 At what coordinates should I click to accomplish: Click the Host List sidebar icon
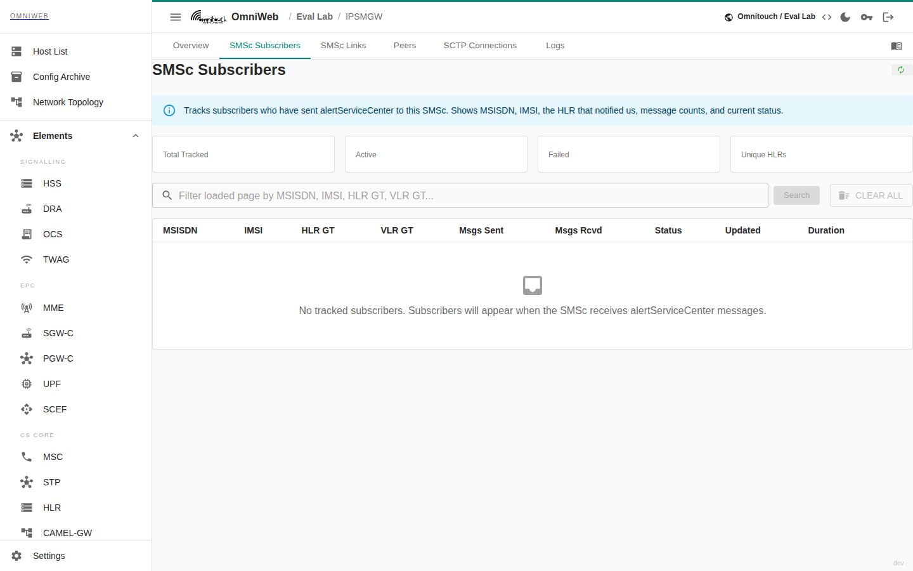(x=16, y=51)
